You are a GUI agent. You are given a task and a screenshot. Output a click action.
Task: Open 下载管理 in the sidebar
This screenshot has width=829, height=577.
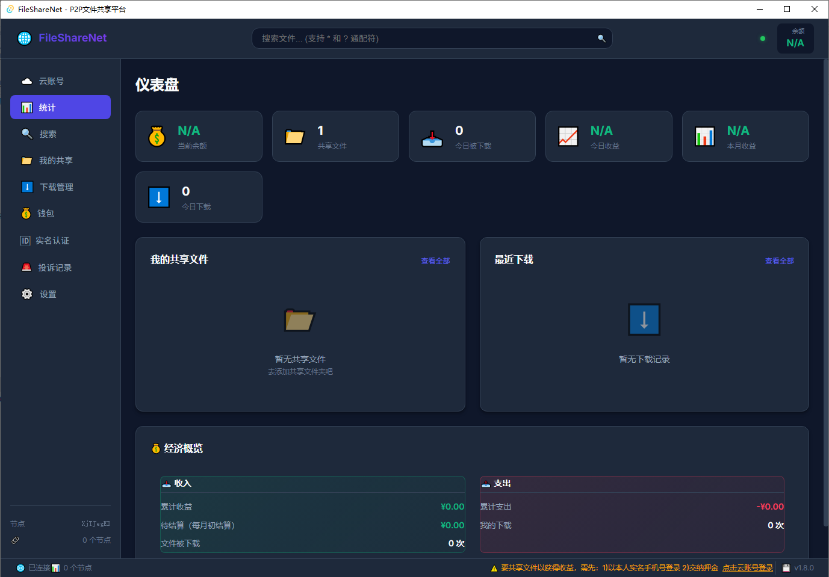(x=60, y=187)
